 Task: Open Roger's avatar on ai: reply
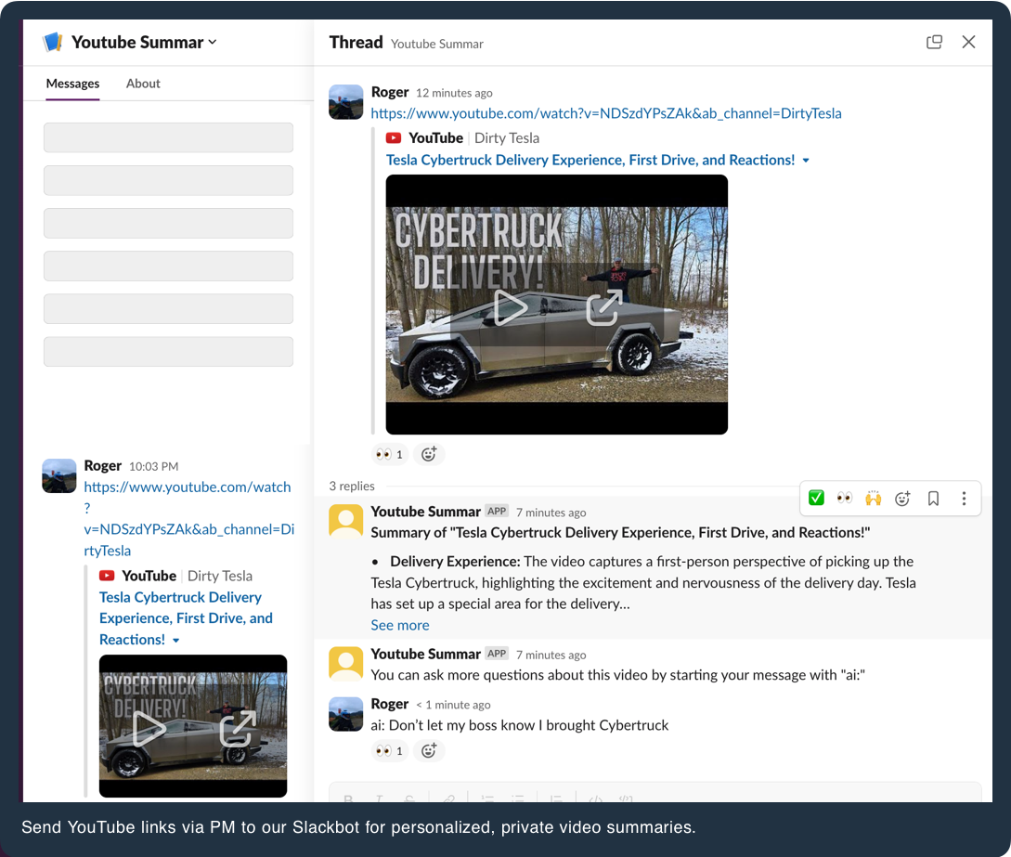click(346, 714)
